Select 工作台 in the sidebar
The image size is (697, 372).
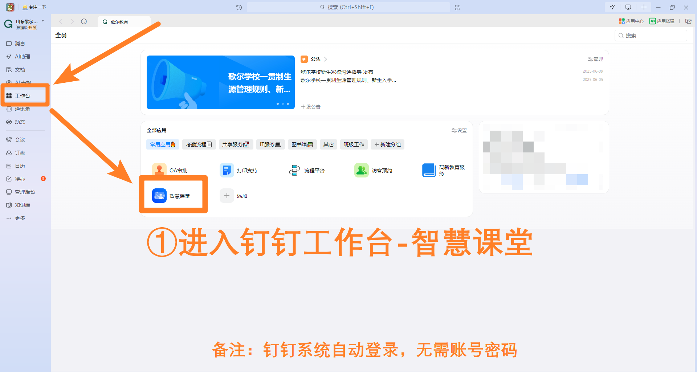(x=23, y=96)
